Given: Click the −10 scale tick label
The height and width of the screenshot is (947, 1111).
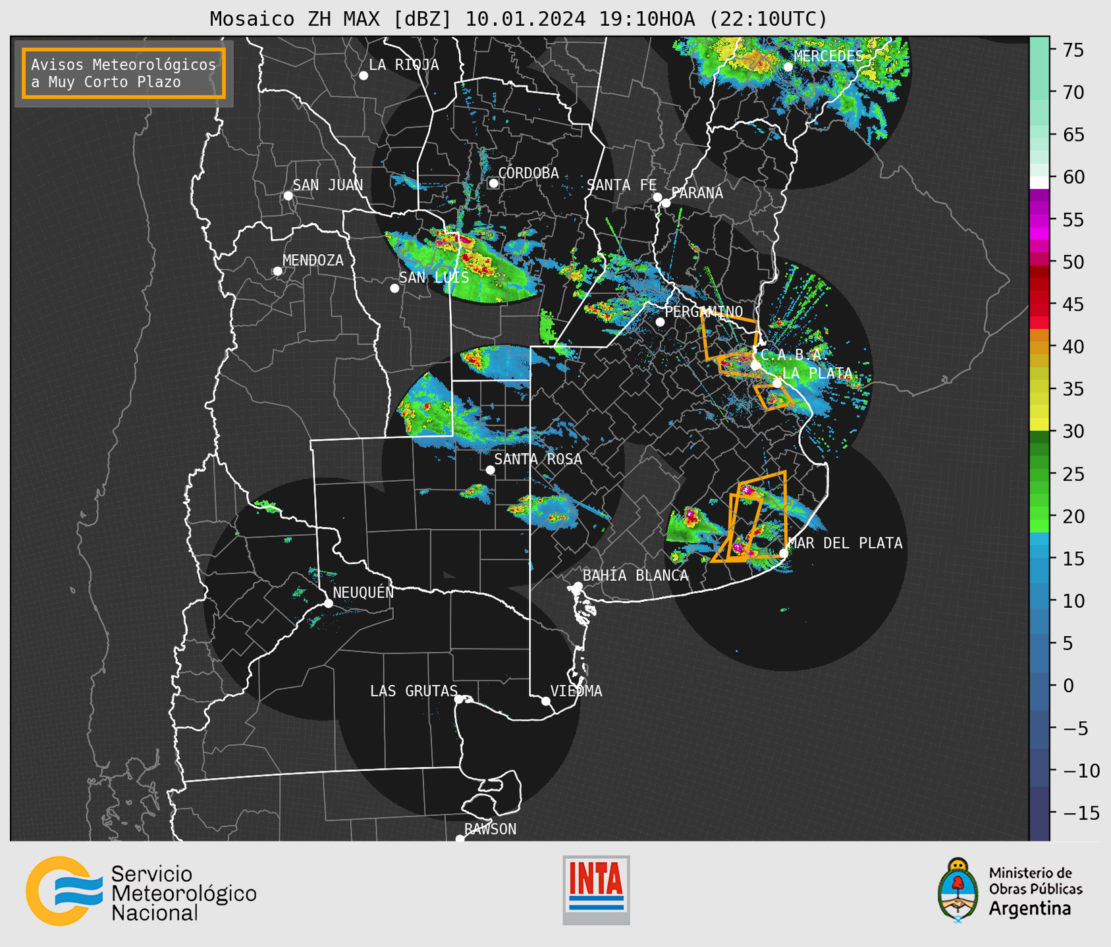Looking at the screenshot, I should [1080, 771].
